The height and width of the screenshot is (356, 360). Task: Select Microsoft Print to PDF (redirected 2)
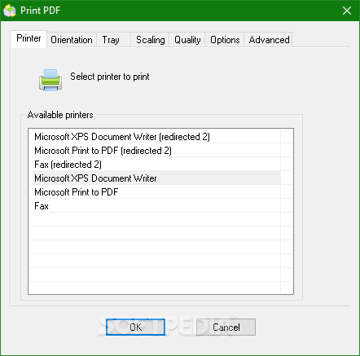(x=155, y=151)
